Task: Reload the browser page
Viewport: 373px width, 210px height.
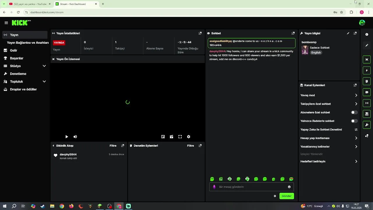Action: [18, 12]
